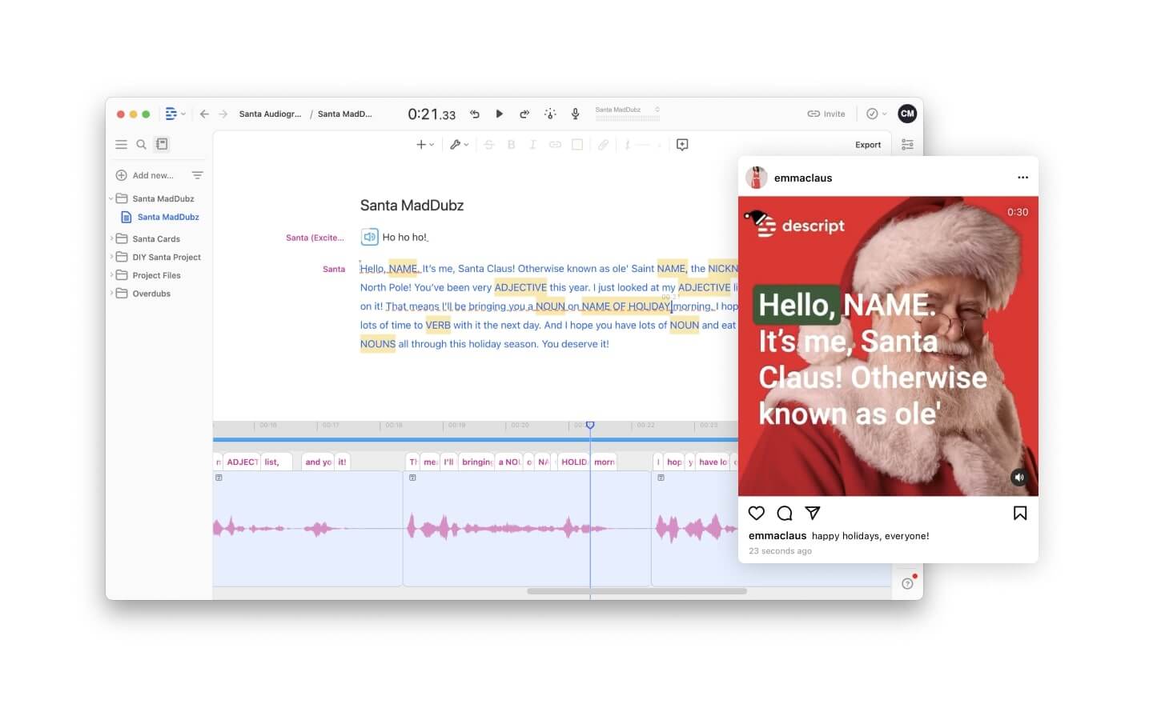Share post with the paper plane icon
The width and height of the screenshot is (1153, 720).
[813, 513]
